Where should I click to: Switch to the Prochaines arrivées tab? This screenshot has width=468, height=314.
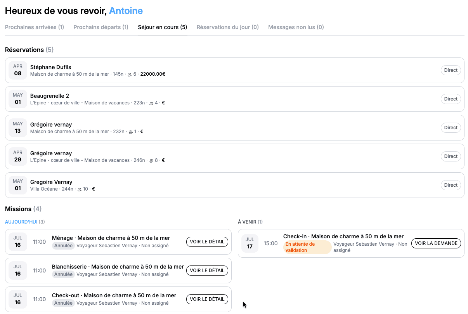click(35, 27)
